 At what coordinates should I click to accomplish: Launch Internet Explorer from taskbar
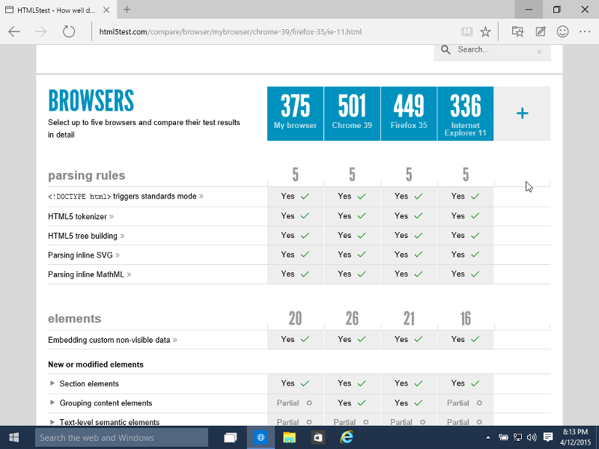pyautogui.click(x=347, y=438)
